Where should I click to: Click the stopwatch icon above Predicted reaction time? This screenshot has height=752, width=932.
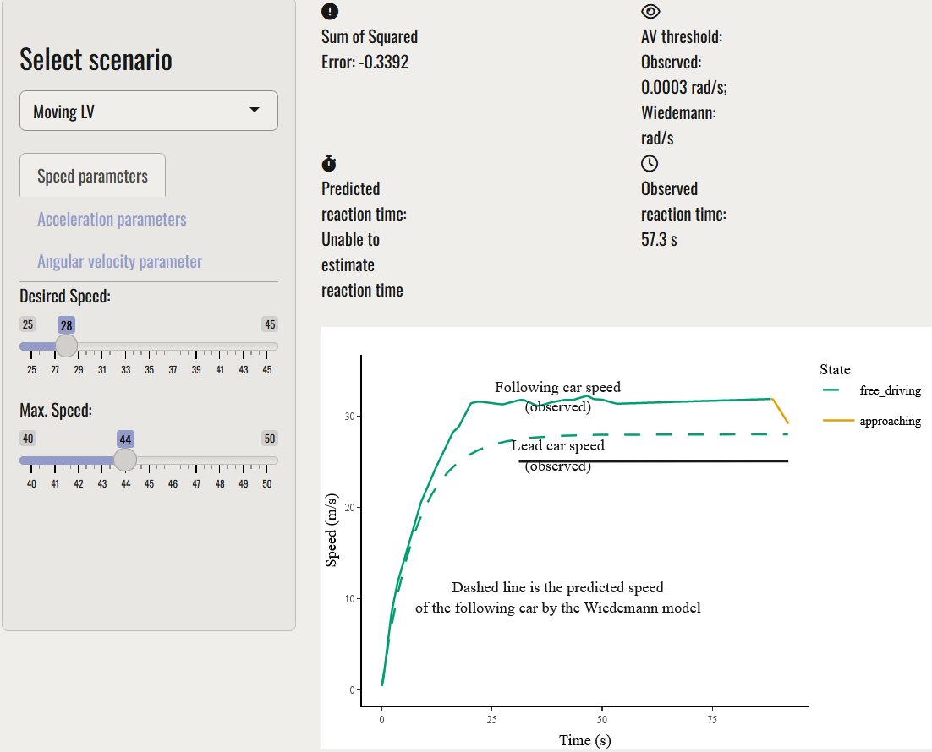point(330,163)
